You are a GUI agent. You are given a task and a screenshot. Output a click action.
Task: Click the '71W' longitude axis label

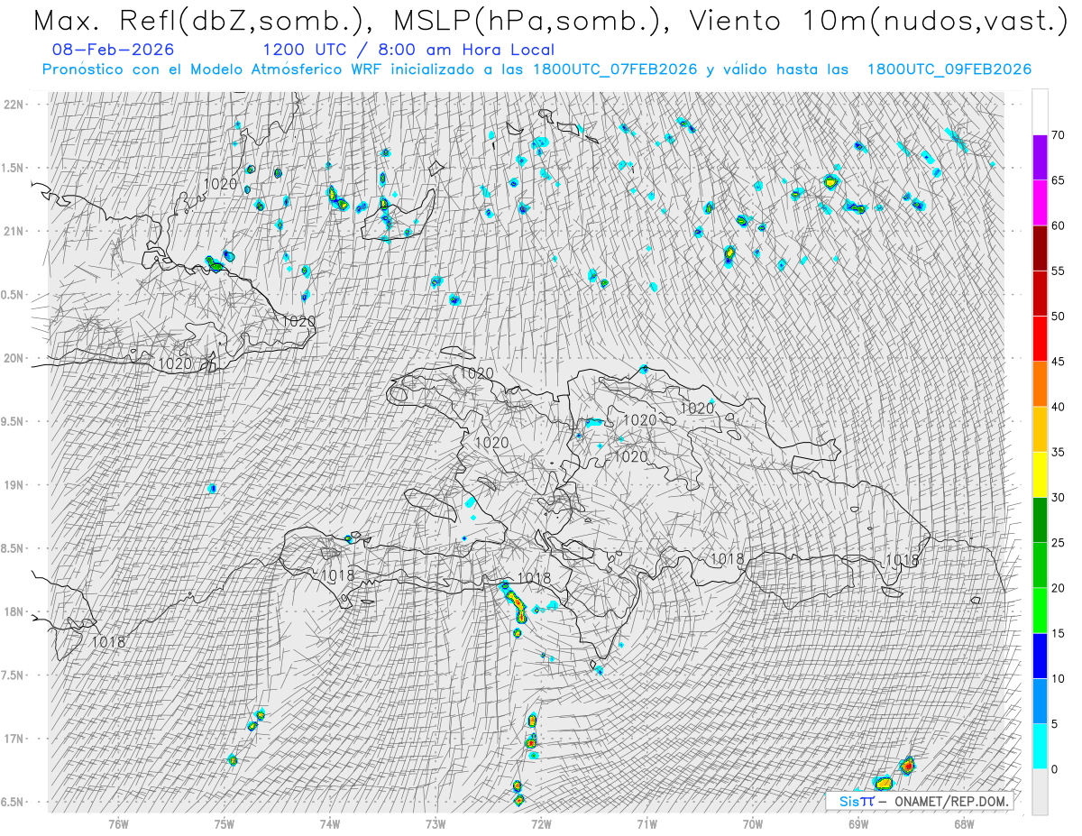646,823
